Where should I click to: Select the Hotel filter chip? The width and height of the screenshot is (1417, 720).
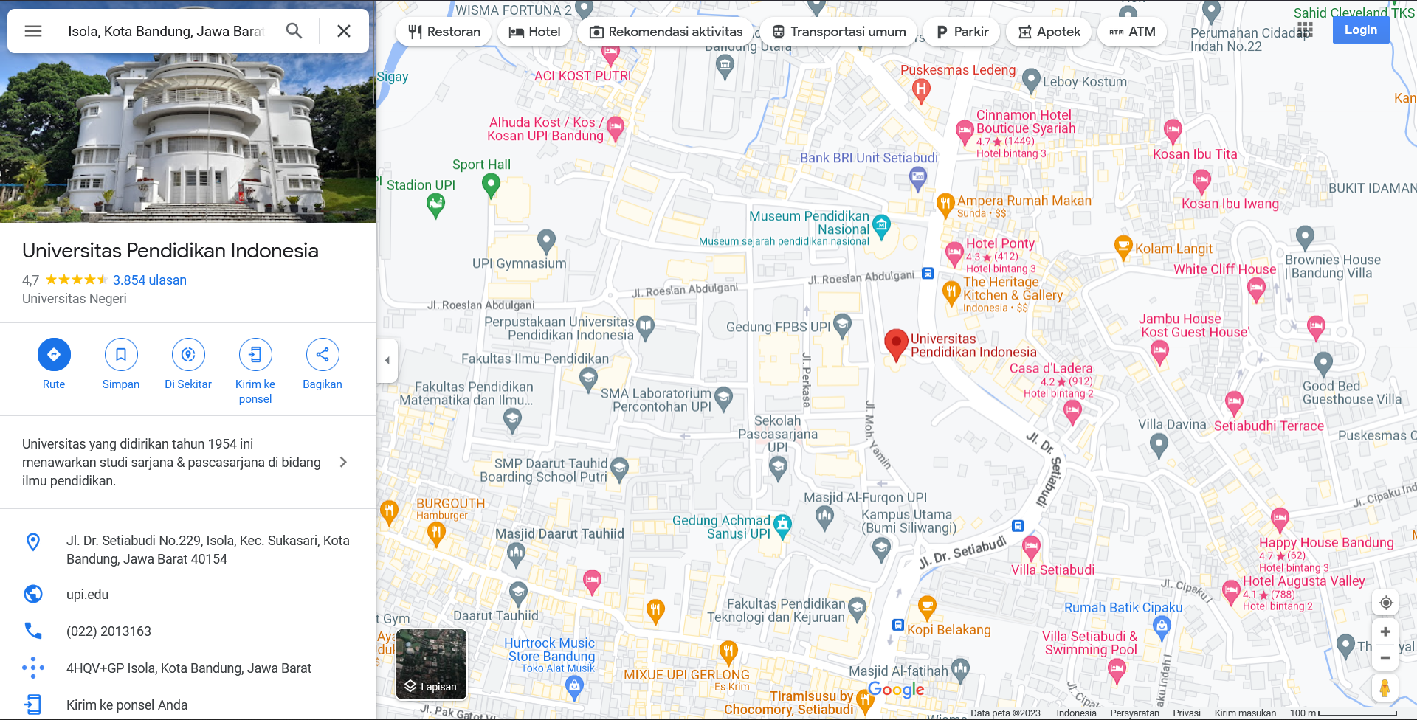[x=534, y=32]
